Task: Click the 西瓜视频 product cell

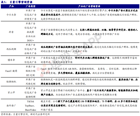Action: [x=11, y=49]
